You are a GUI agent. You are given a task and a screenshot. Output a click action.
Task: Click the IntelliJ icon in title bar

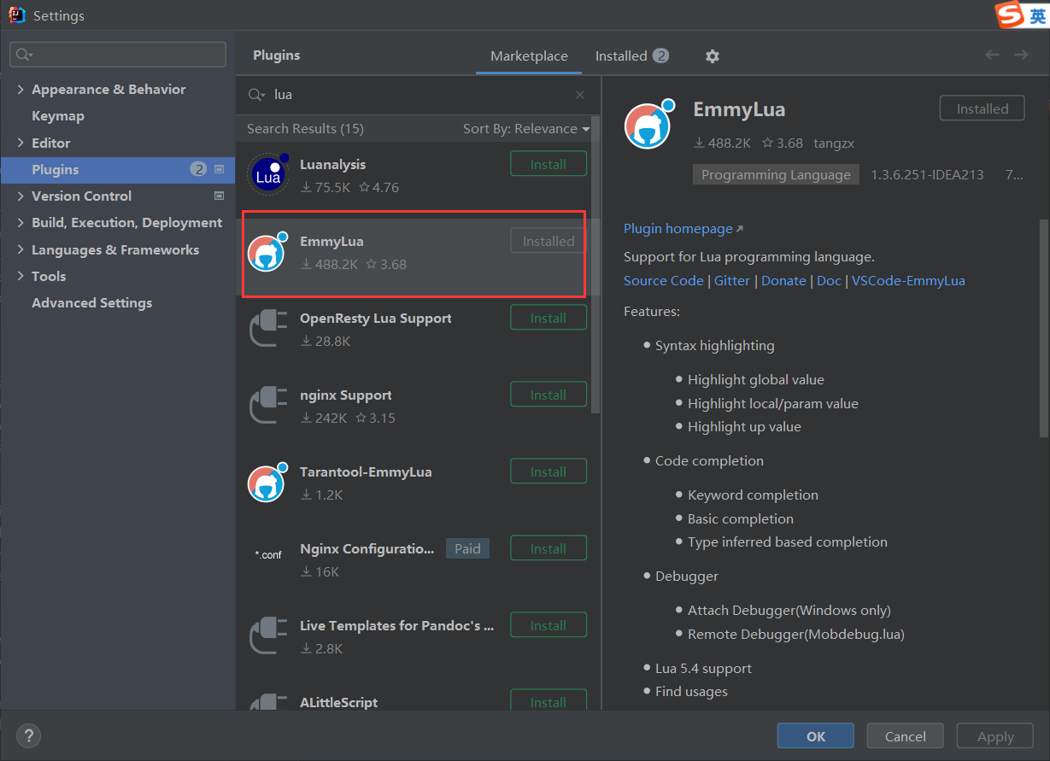coord(16,15)
